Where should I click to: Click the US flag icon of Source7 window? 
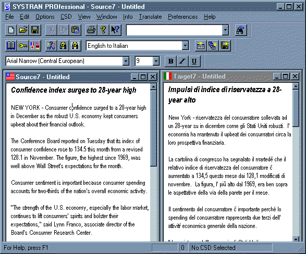pos(10,77)
